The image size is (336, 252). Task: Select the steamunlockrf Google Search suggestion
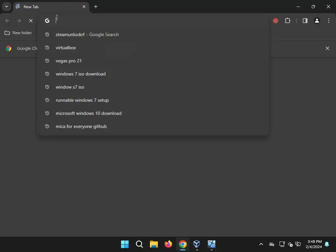coord(153,34)
